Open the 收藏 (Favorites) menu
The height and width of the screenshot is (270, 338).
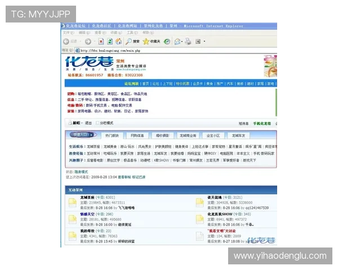click(116, 33)
